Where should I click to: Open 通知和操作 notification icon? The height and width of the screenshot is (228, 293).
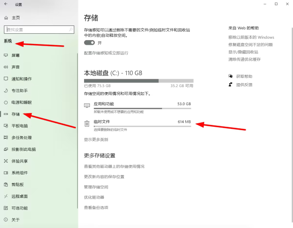pos(6,79)
